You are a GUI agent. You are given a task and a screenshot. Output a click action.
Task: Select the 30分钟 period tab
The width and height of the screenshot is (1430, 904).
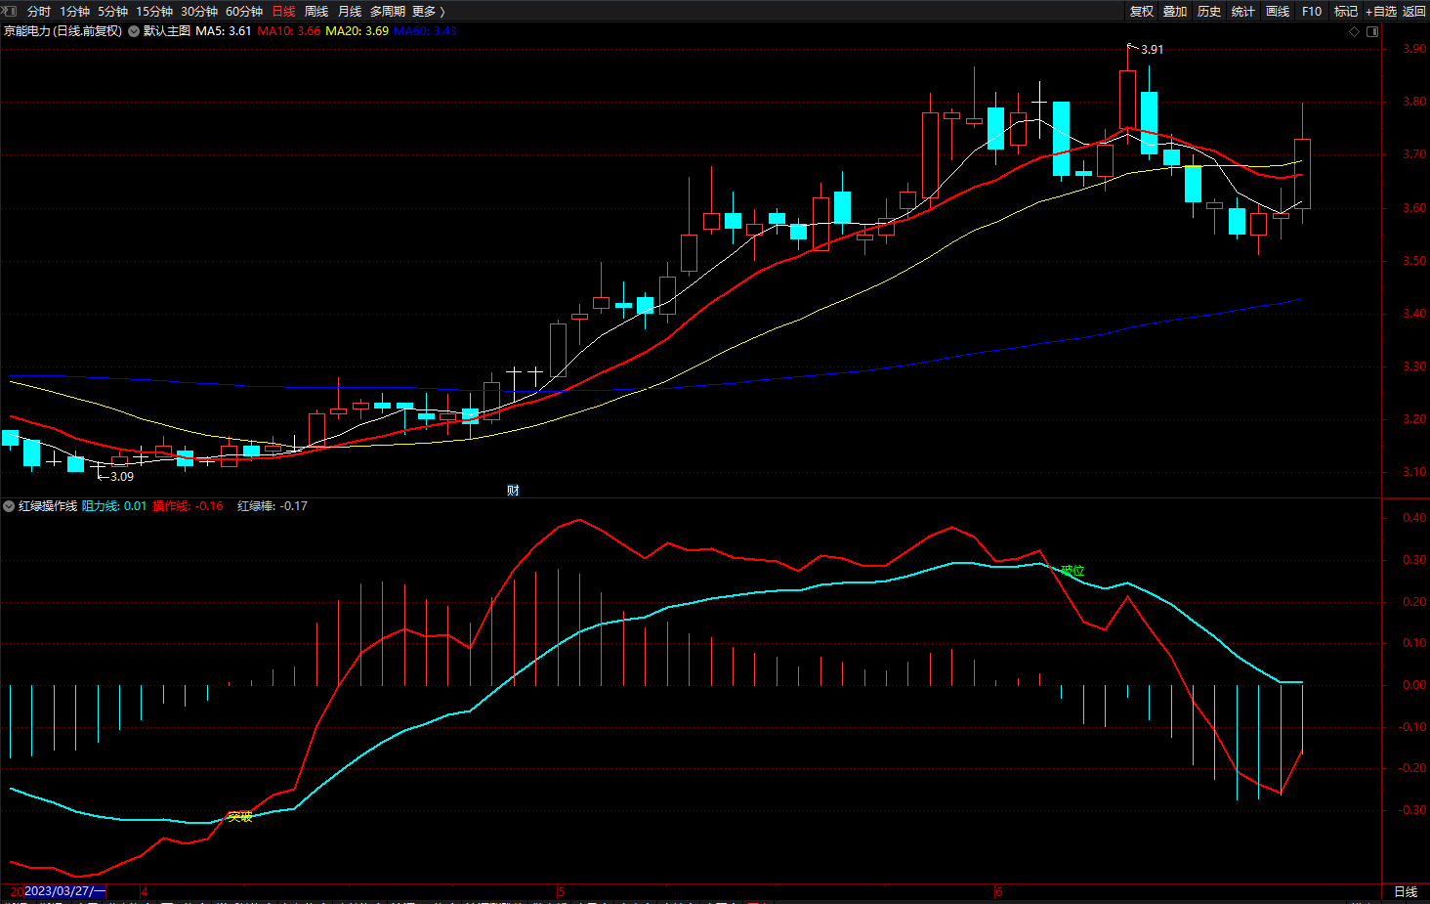199,12
